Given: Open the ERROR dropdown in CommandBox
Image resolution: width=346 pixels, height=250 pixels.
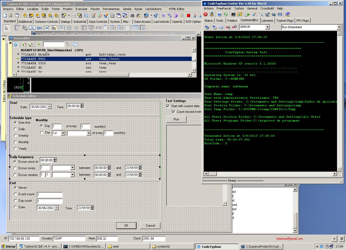Looking at the screenshot, I should (267, 27).
